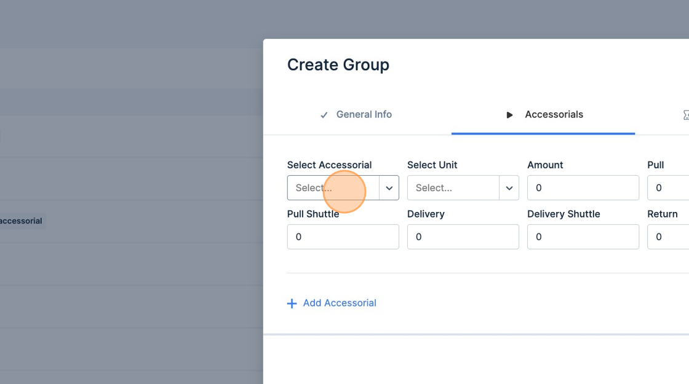Image resolution: width=689 pixels, height=384 pixels.
Task: Click the Select Accessorial label
Action: click(x=330, y=165)
